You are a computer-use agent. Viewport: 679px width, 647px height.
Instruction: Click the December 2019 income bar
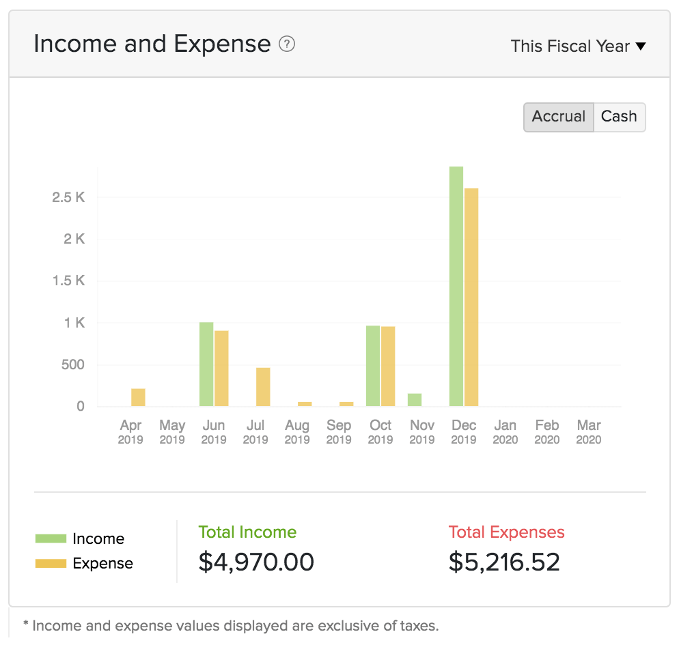click(456, 287)
